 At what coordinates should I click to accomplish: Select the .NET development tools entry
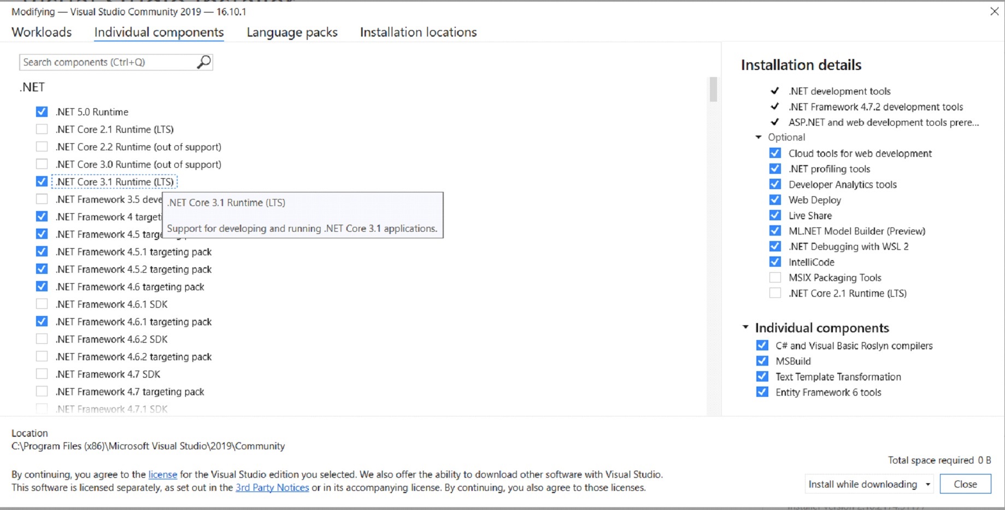[x=839, y=91]
